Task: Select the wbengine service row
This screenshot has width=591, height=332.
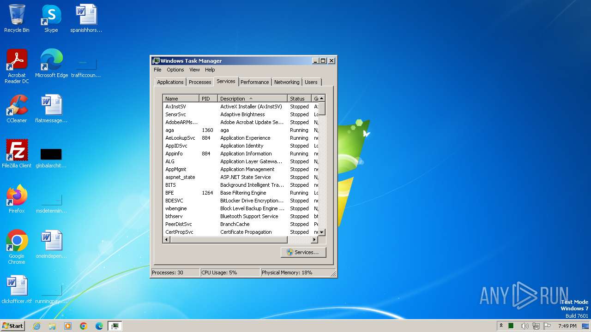Action: pyautogui.click(x=241, y=208)
